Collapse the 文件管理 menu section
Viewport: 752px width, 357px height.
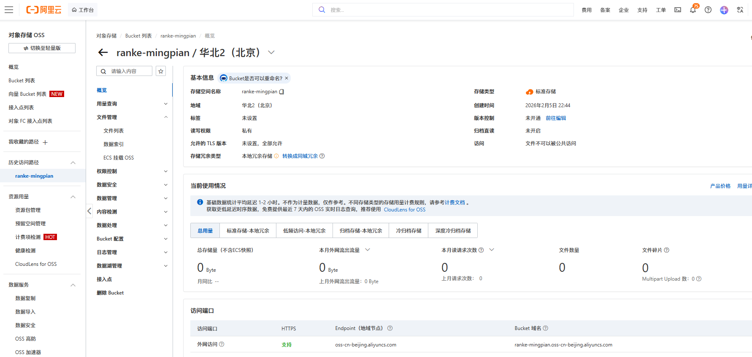point(166,117)
